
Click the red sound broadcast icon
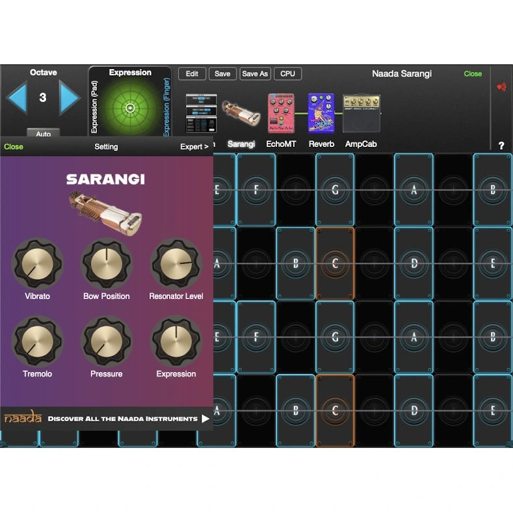[x=501, y=86]
